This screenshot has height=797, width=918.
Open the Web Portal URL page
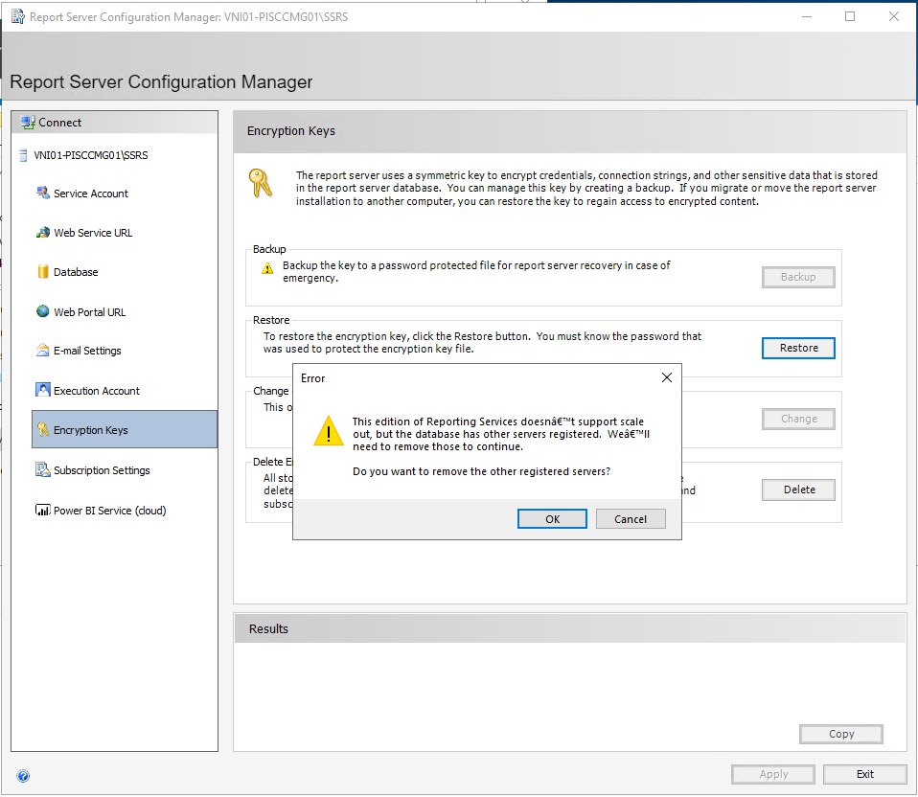(89, 312)
